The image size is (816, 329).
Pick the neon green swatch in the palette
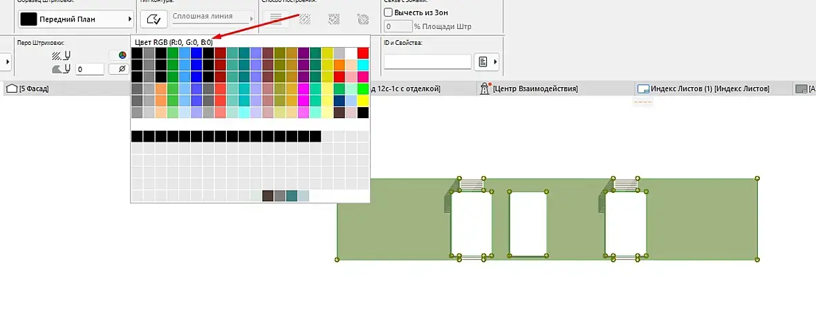click(x=363, y=89)
